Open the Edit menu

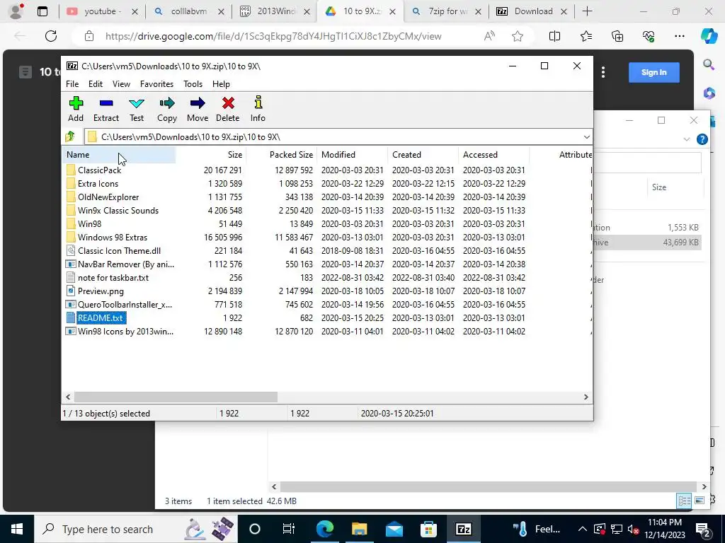coord(96,84)
